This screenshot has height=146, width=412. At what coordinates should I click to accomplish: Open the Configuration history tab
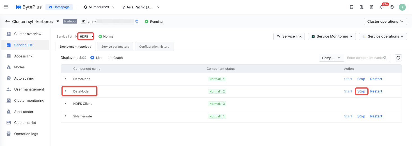[x=154, y=47]
